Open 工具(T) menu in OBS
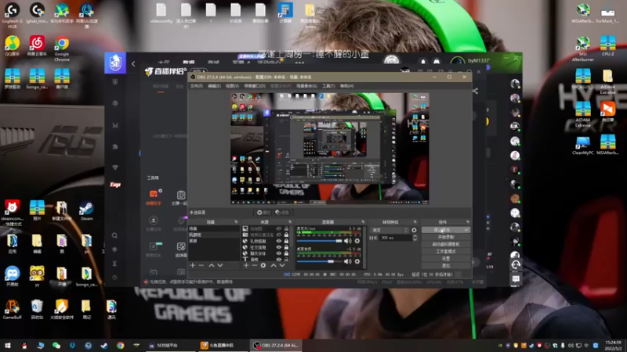Viewport: 627px width, 352px height. click(328, 86)
